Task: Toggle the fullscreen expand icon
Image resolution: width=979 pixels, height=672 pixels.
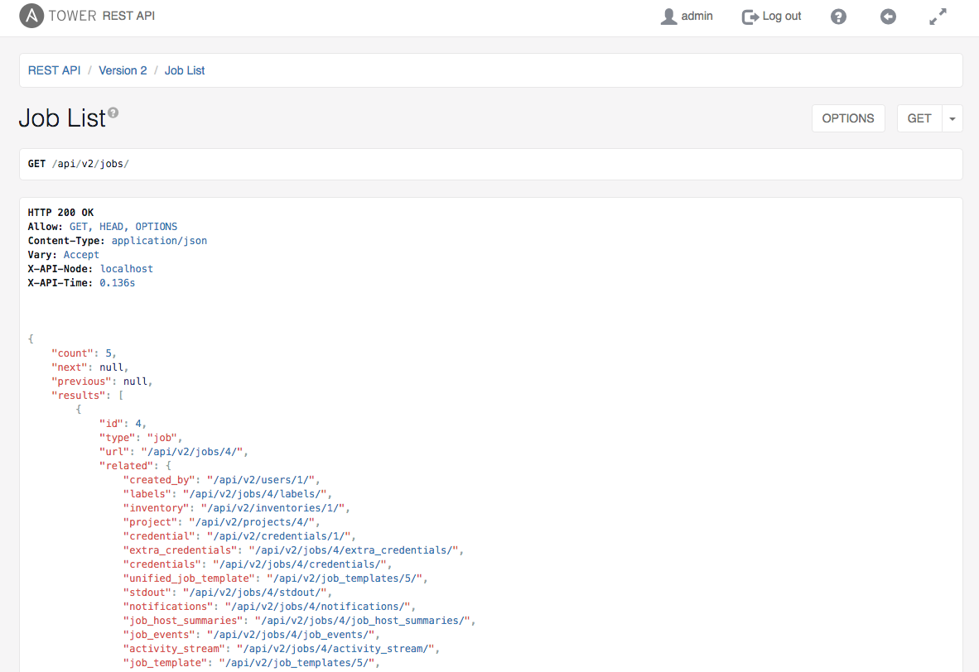Action: pos(938,17)
